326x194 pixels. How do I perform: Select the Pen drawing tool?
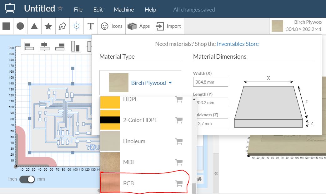click(x=63, y=26)
